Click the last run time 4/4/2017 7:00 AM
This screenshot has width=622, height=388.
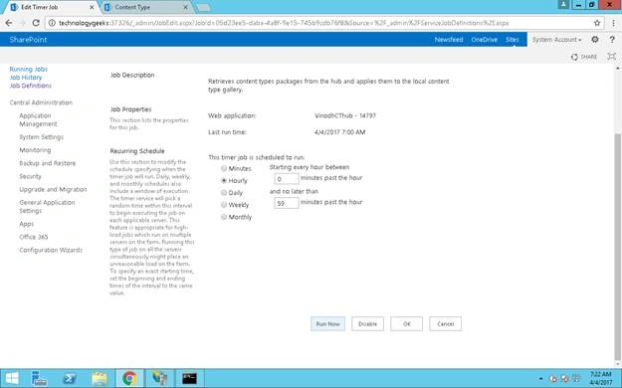(x=339, y=132)
